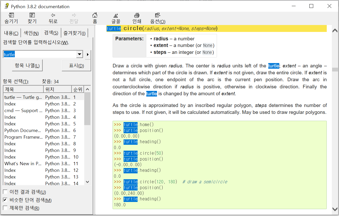
Task: Click the 숨기기 (Hide) toolbar icon
Action: coord(11,18)
